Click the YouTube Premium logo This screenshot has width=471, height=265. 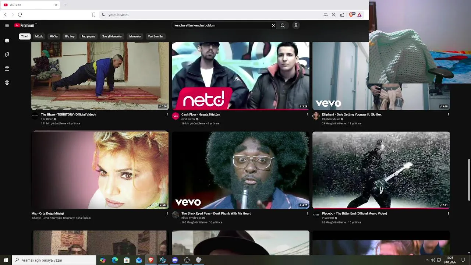click(x=25, y=25)
